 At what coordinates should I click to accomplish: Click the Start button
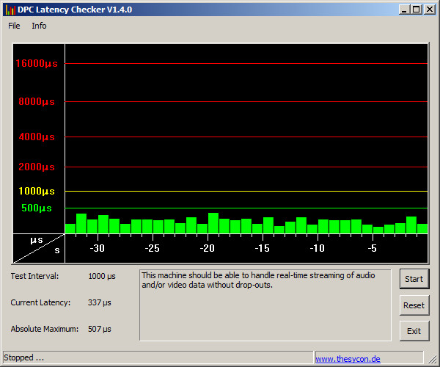(x=414, y=279)
